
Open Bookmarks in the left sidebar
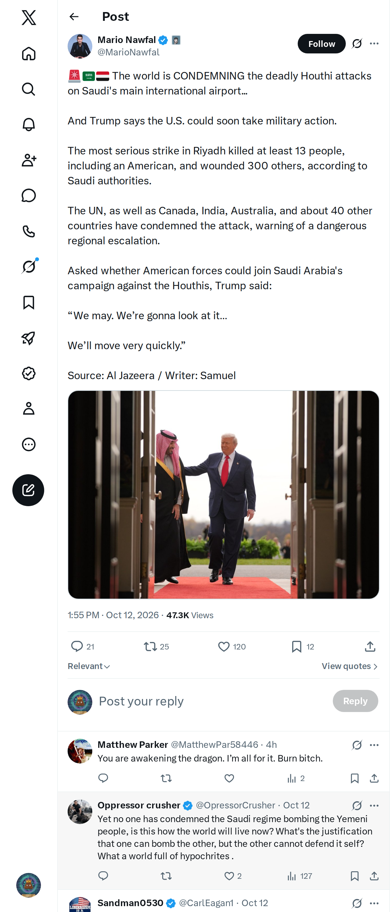click(x=29, y=303)
